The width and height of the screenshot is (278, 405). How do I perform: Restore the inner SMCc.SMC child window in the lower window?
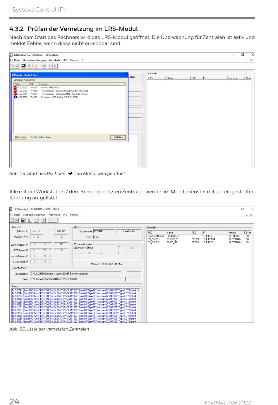(251, 215)
